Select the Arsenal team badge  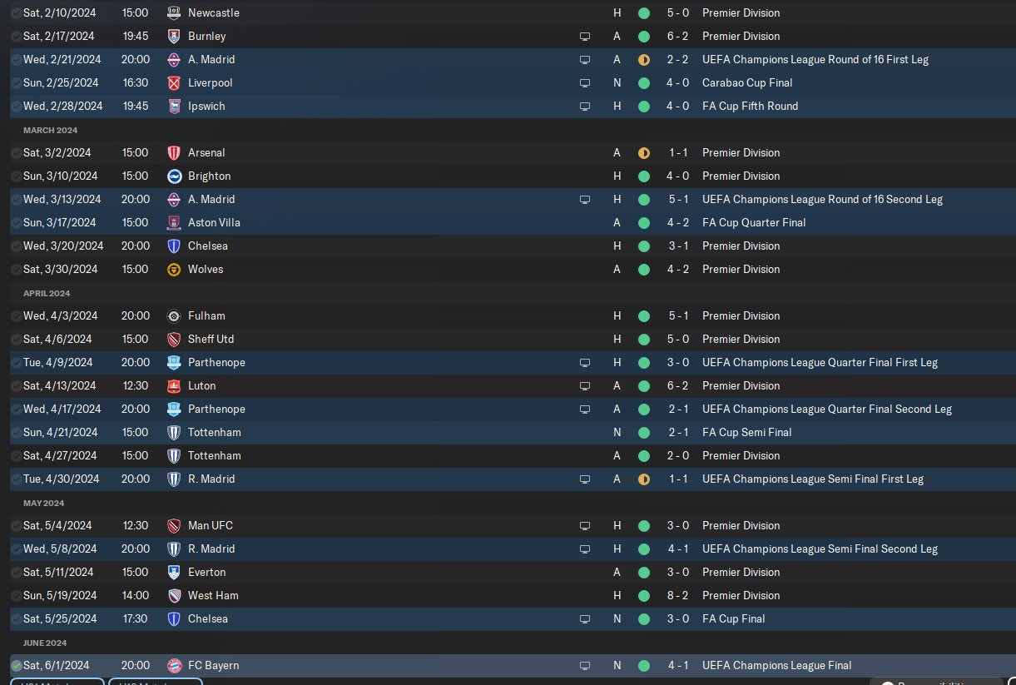174,153
